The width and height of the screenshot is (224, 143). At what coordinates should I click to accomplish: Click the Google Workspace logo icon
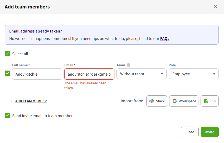pyautogui.click(x=175, y=101)
